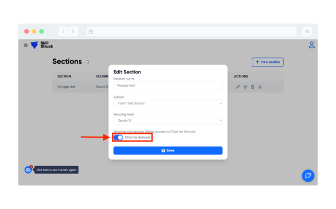Click the Skill Struck logo

tap(42, 45)
